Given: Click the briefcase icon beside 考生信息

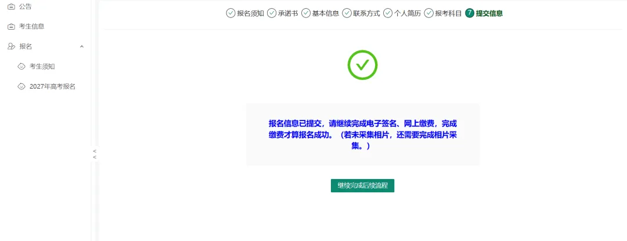Looking at the screenshot, I should point(11,26).
